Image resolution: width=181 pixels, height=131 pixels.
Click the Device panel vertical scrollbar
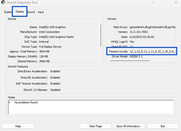(101, 35)
